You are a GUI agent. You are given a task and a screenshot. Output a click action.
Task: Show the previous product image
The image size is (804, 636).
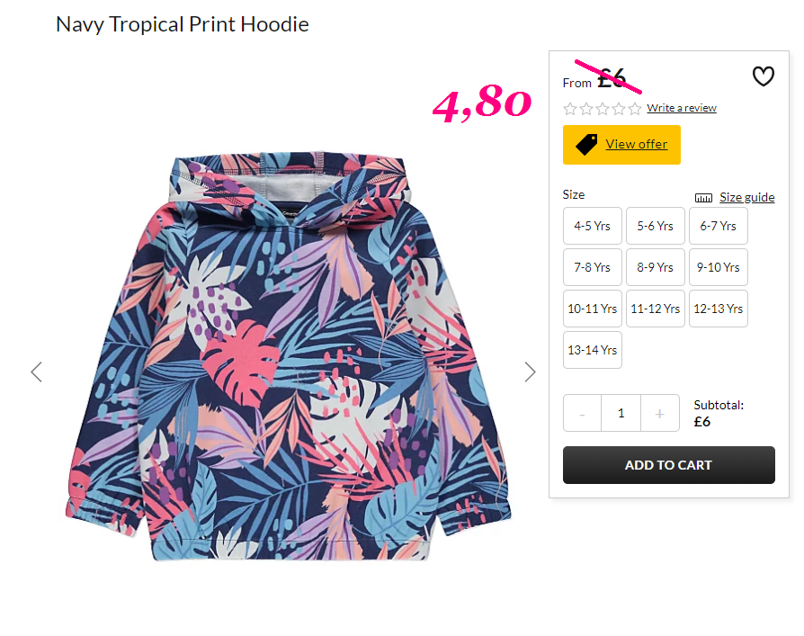coord(36,372)
